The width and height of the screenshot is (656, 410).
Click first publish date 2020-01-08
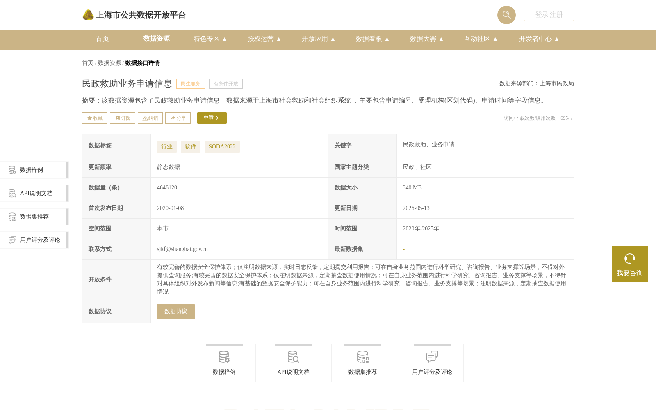tap(171, 208)
